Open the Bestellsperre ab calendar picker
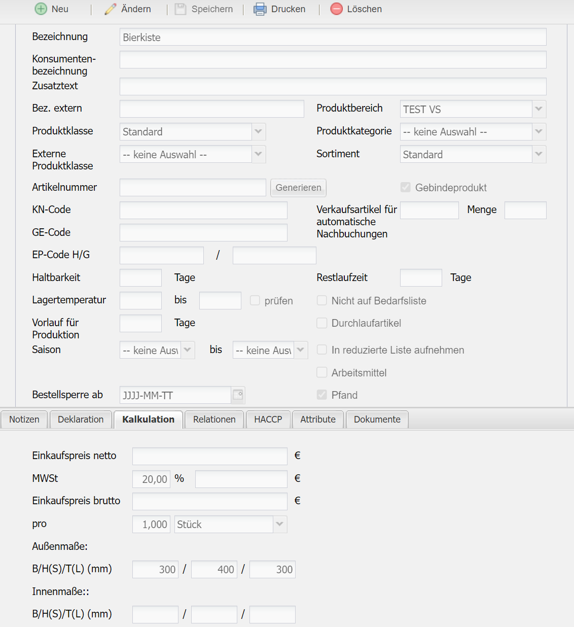574x627 pixels. pos(238,395)
